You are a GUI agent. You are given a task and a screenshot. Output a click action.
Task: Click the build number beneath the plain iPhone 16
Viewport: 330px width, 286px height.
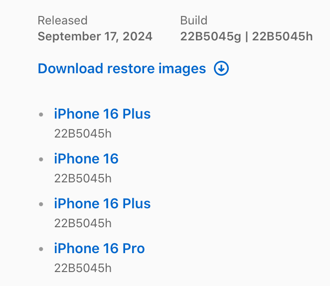[x=83, y=178]
